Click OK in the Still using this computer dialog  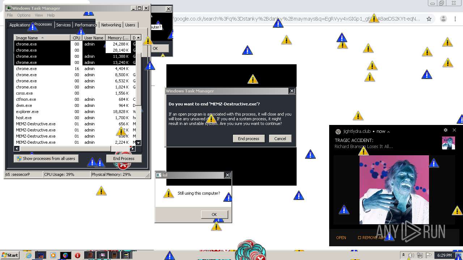click(x=214, y=214)
